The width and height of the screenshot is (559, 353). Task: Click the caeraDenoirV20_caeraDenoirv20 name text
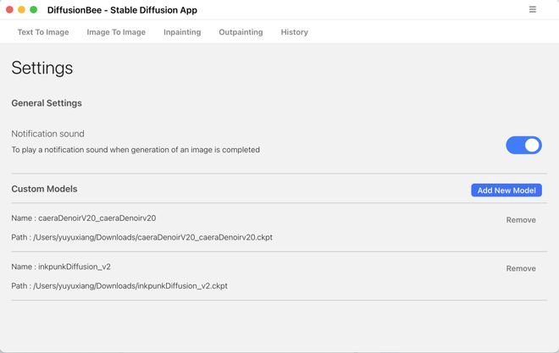[x=97, y=218]
